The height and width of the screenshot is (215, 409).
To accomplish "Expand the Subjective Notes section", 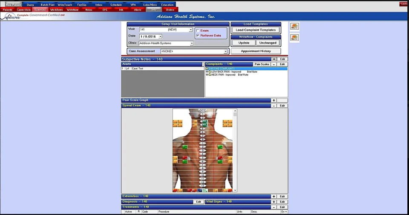I will click(274, 60).
